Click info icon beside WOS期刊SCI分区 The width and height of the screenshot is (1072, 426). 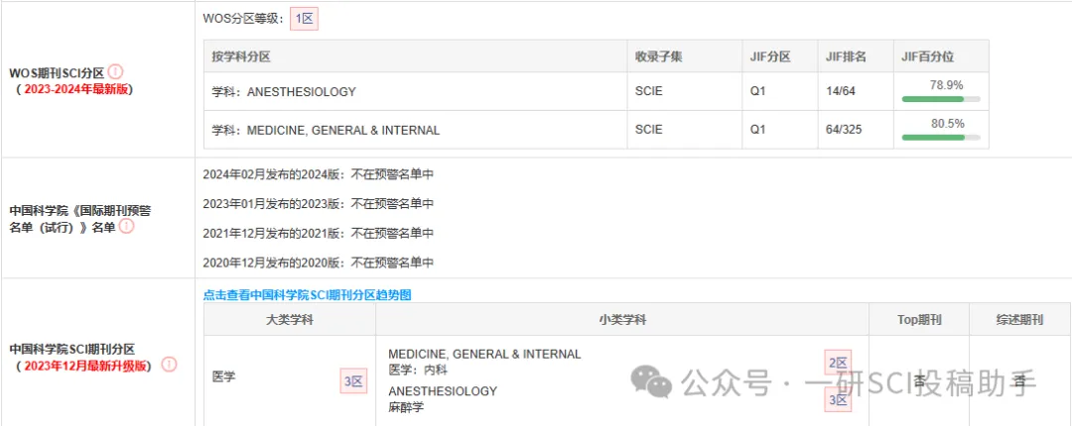click(x=115, y=71)
